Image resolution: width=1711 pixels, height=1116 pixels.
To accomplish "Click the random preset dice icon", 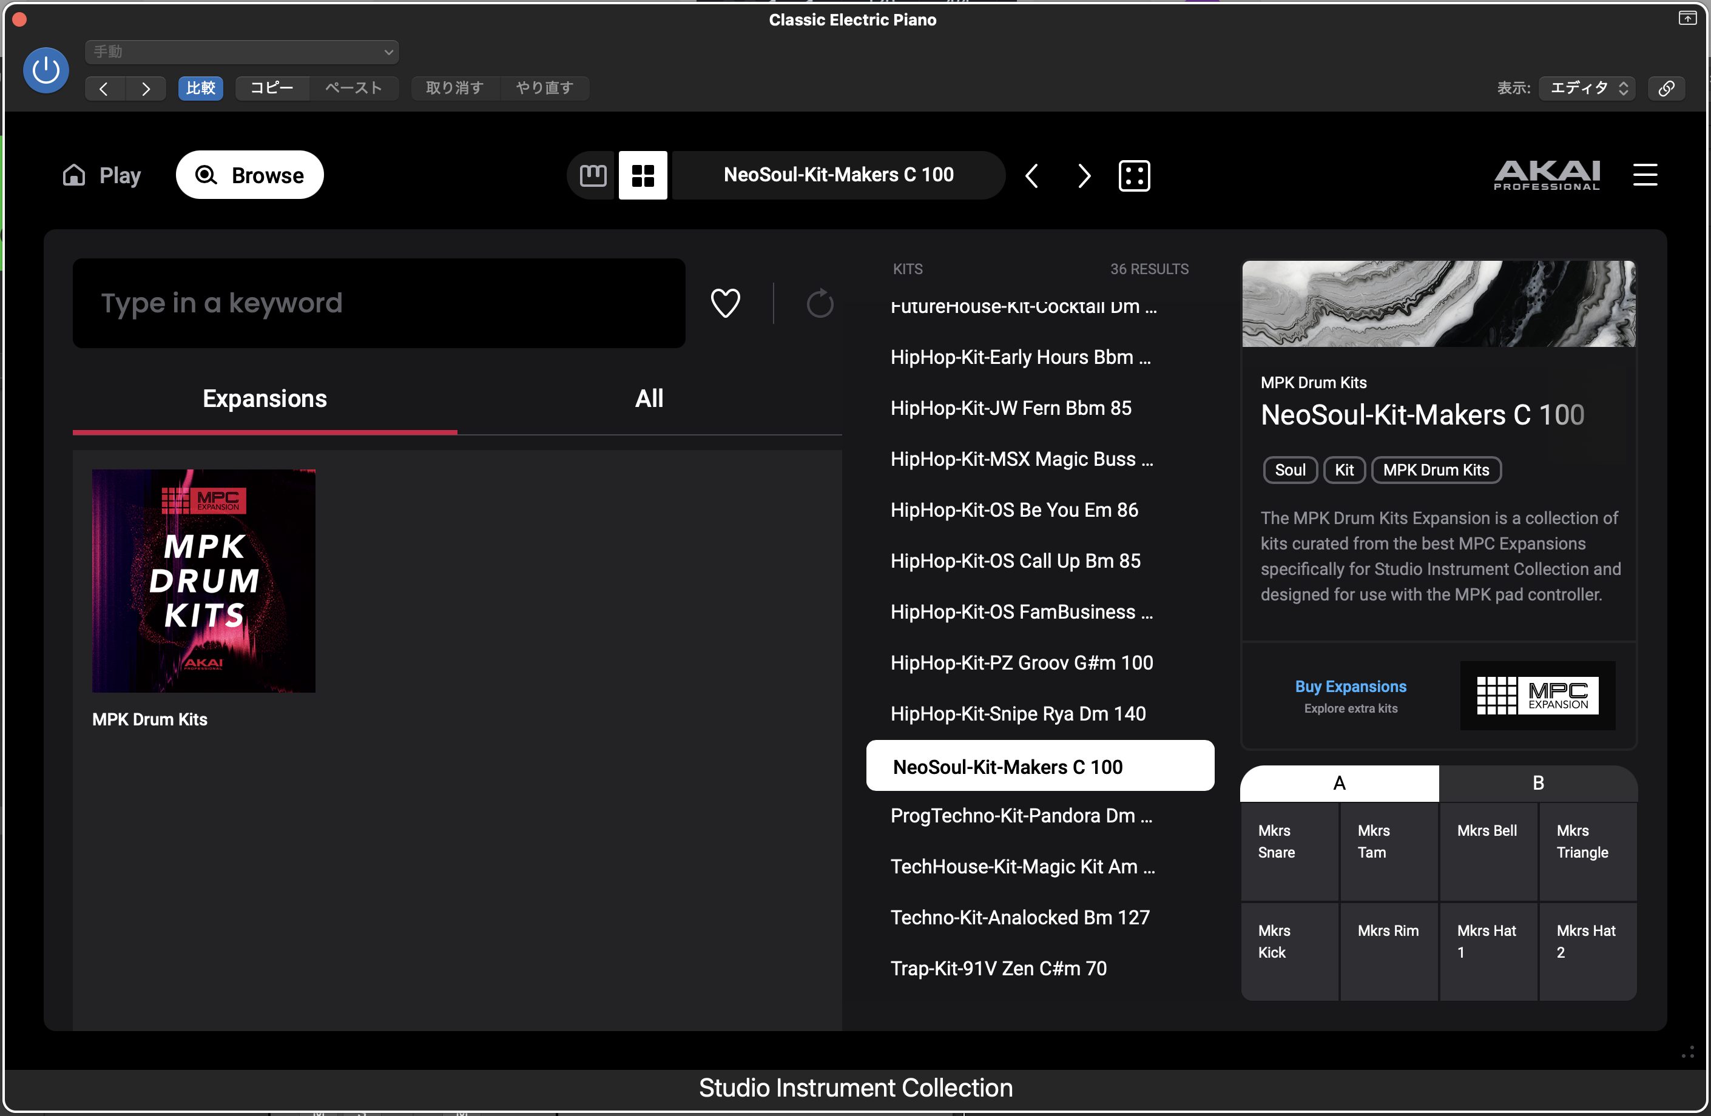I will coord(1134,175).
